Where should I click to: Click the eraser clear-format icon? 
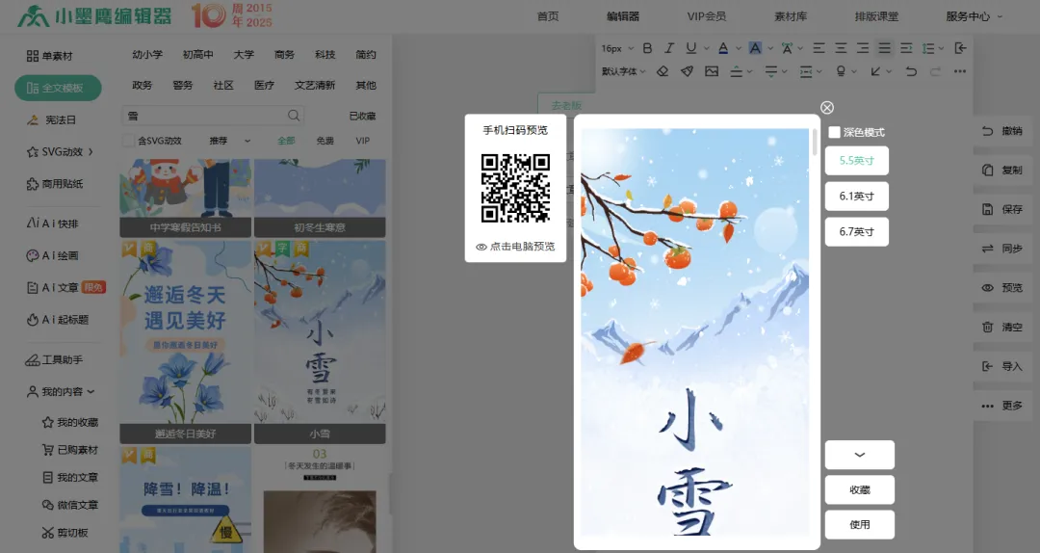coord(663,71)
